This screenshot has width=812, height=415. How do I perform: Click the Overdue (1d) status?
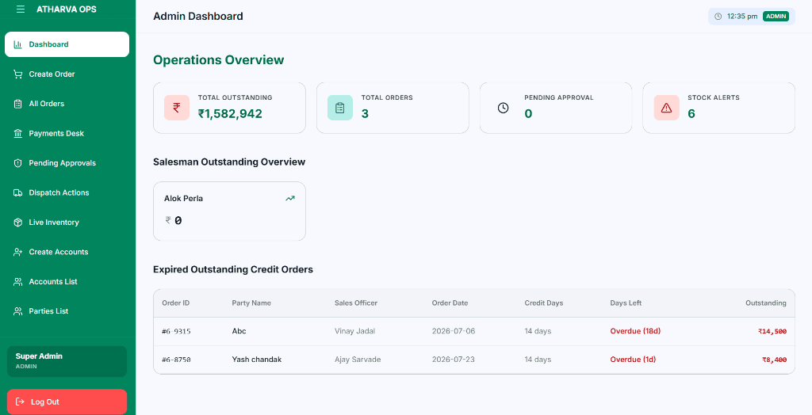[x=633, y=359]
